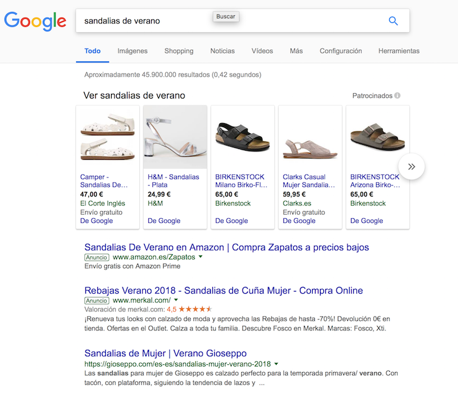This screenshot has height=394, width=458.
Task: Click the 47,00 € price
Action: pos(92,194)
